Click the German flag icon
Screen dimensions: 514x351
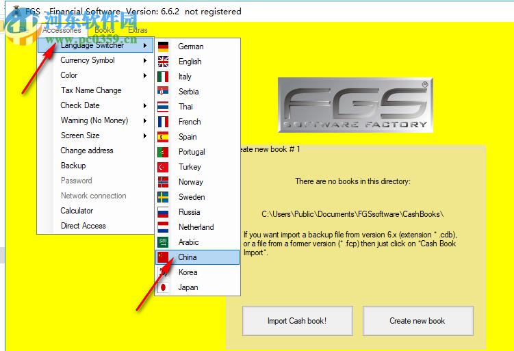click(163, 47)
